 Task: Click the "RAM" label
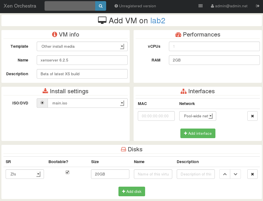(x=156, y=60)
